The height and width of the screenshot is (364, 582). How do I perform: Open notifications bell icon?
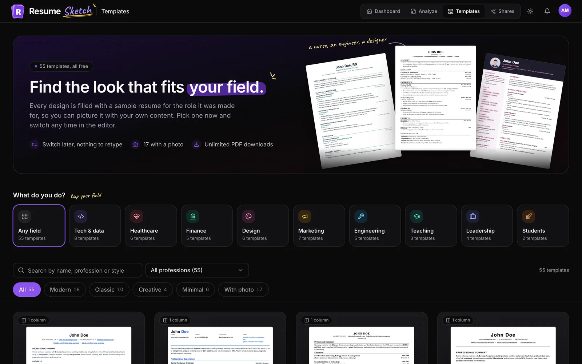click(x=547, y=11)
